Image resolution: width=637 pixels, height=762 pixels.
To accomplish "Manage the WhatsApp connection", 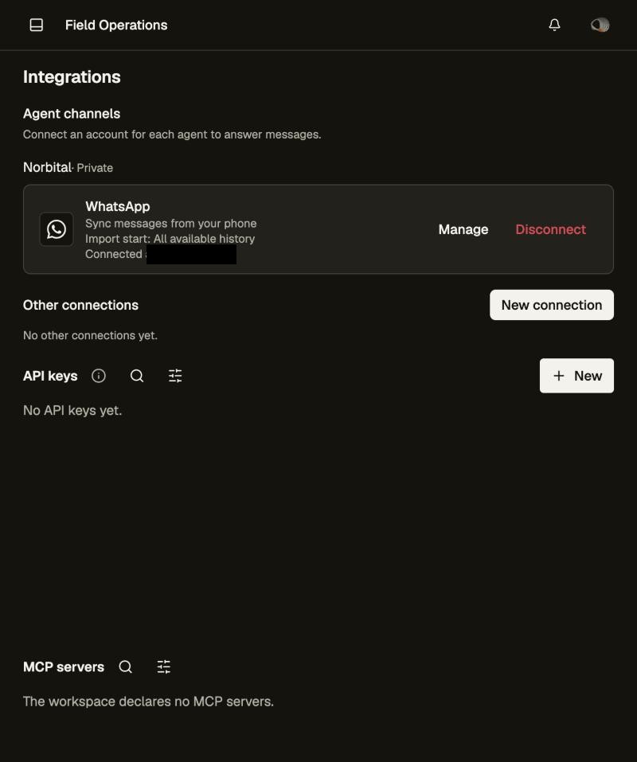I will pos(463,229).
